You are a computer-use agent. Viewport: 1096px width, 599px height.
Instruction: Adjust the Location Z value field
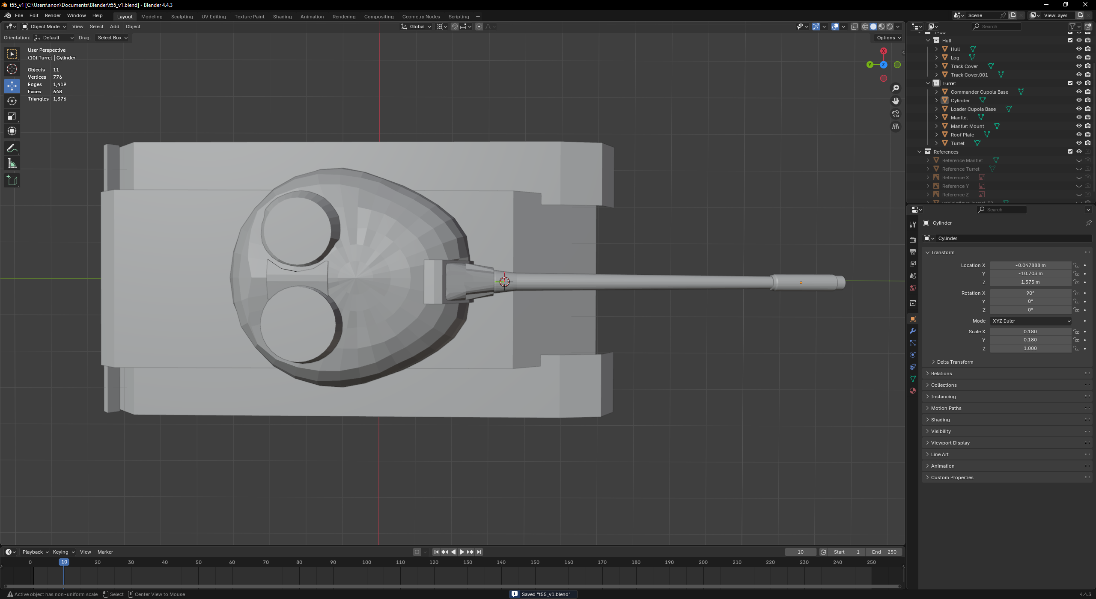pos(1030,282)
